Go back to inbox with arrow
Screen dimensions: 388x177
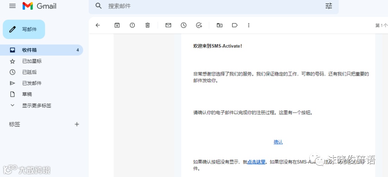[x=98, y=25]
